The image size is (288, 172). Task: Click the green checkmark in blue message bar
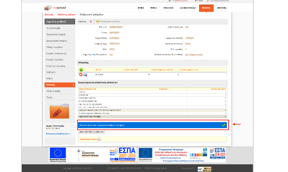click(x=224, y=125)
